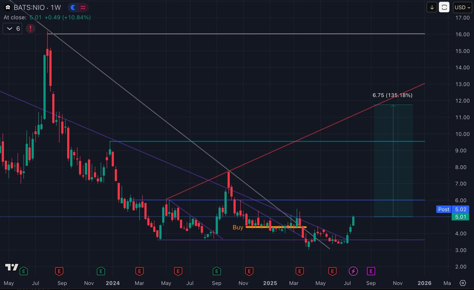The width and height of the screenshot is (474, 290).
Task: Click the green earnings marker beside TradingView logo
Action: tap(24, 271)
